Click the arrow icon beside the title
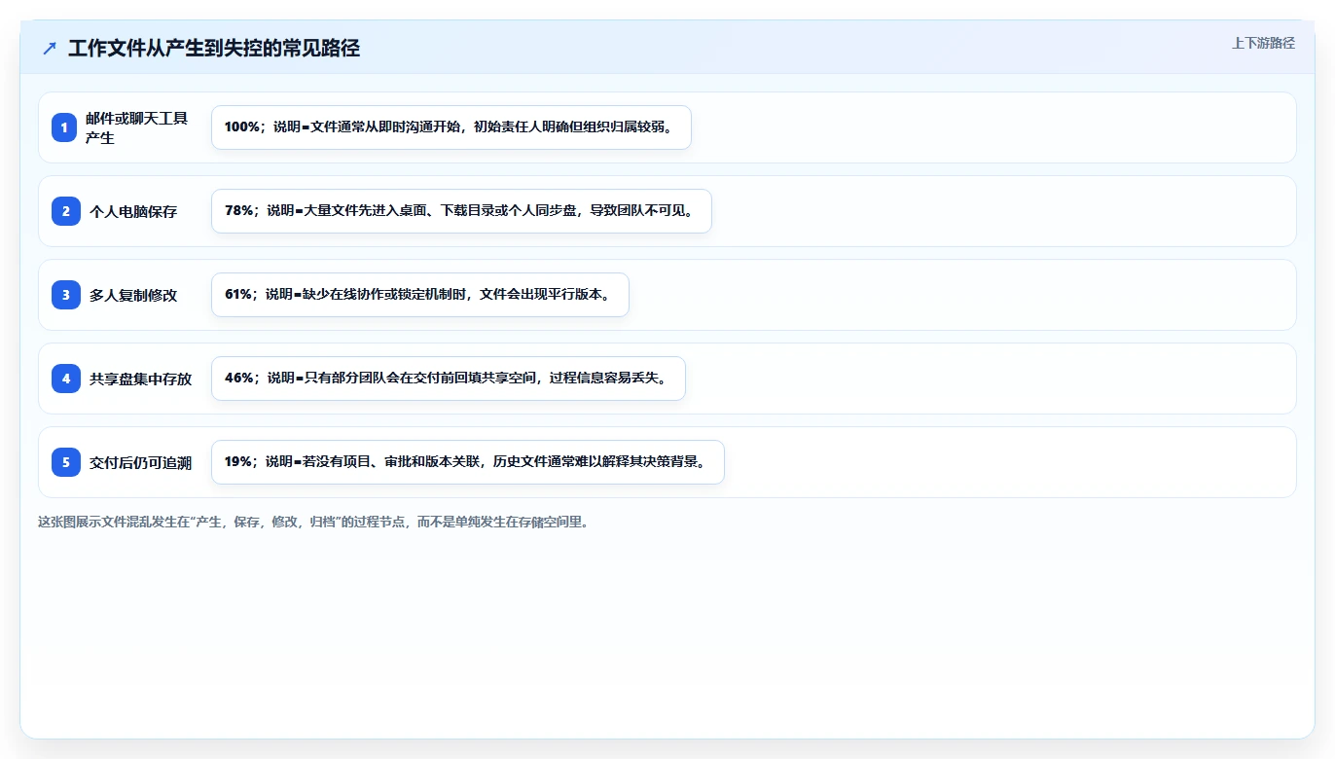 click(50, 48)
